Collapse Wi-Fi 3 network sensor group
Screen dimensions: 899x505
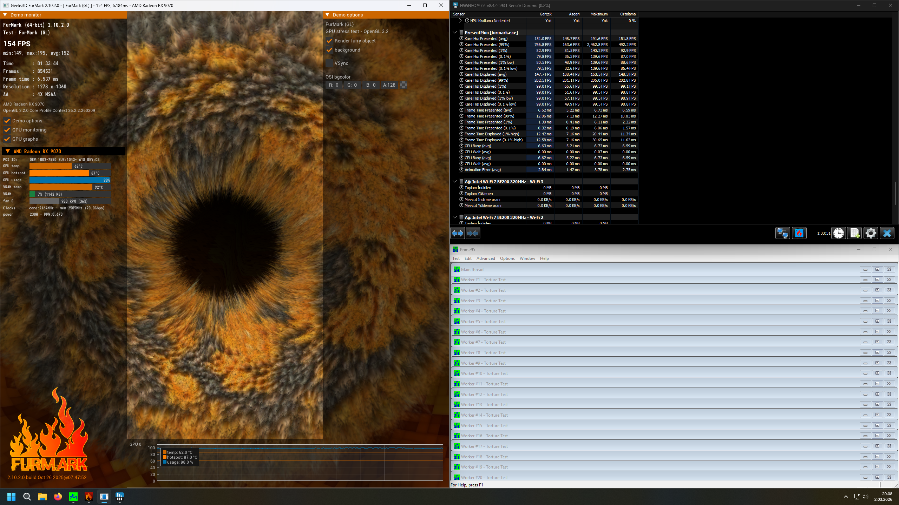click(x=455, y=181)
